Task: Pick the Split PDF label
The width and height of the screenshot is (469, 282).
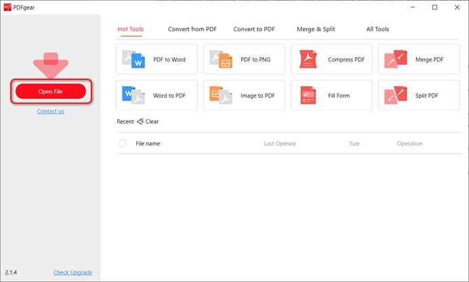Action: (x=426, y=96)
